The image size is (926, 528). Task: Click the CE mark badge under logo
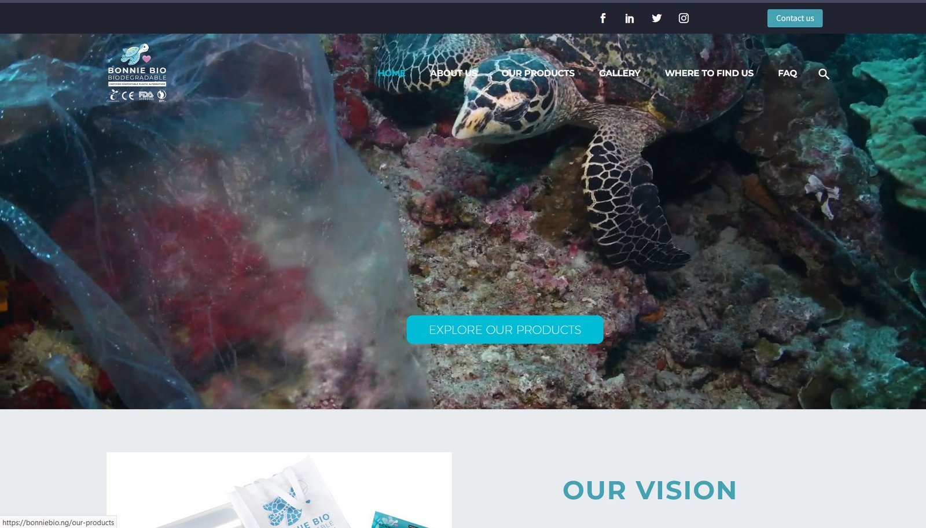[128, 95]
